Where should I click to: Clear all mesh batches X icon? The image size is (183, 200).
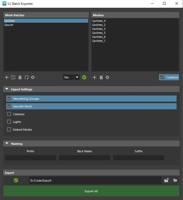coord(33,77)
